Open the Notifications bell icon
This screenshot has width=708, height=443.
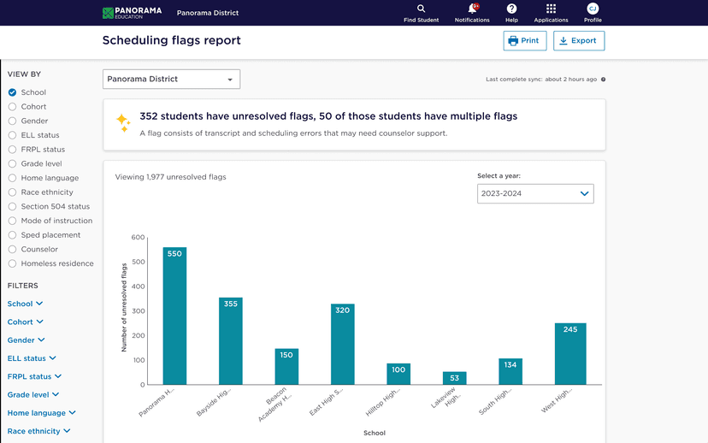click(472, 9)
